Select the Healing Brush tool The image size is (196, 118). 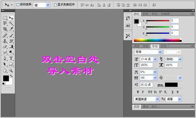5,35
